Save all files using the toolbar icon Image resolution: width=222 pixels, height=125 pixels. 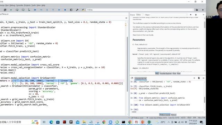tap(5, 10)
